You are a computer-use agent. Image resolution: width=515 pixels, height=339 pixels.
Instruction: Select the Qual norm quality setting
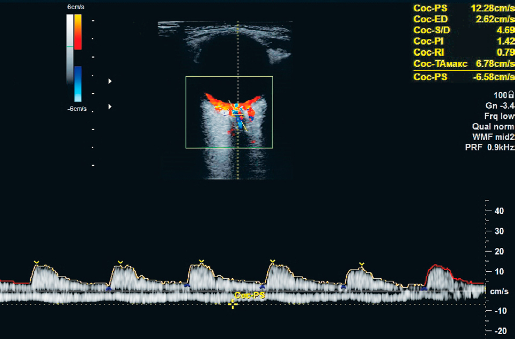point(493,127)
